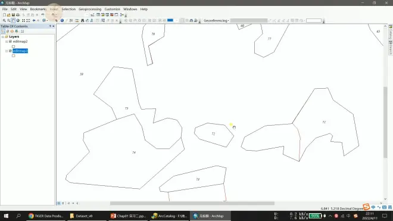Image resolution: width=393 pixels, height=221 pixels.
Task: Select the Zoom Out tool
Action: [8, 21]
